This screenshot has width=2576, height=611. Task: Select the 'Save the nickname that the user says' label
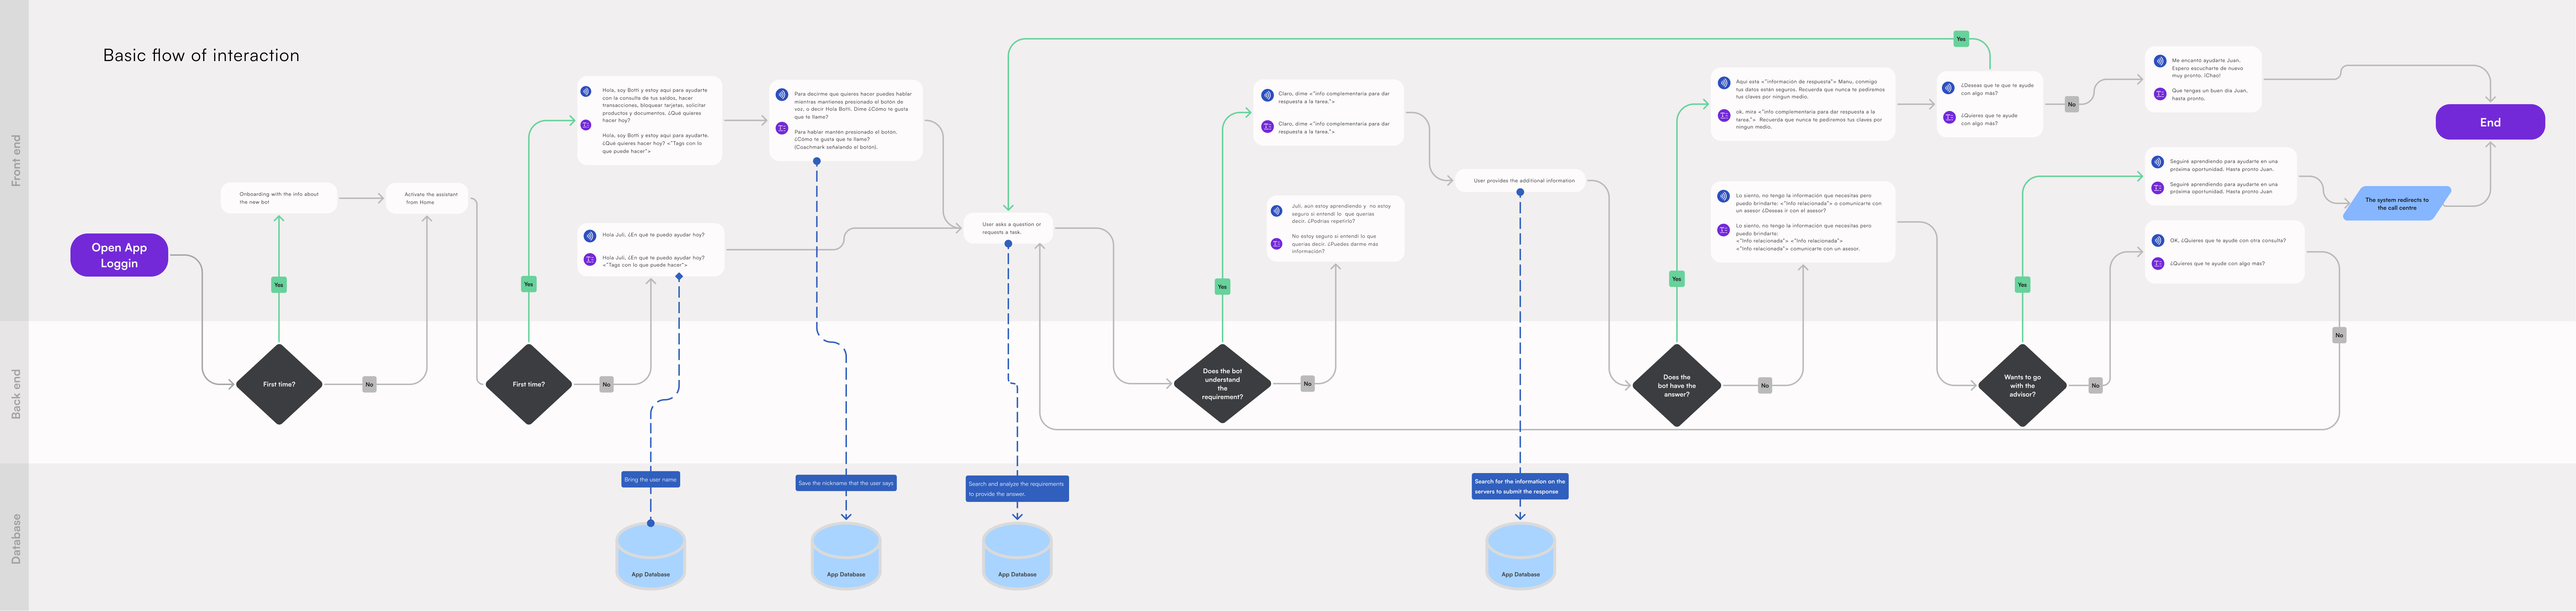pyautogui.click(x=846, y=483)
